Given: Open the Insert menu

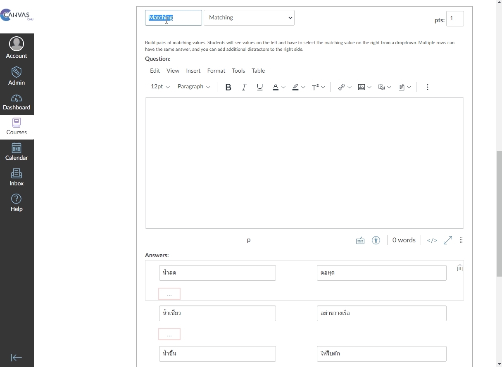Looking at the screenshot, I should (x=193, y=71).
